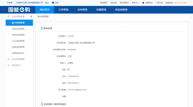Screen dimensions: 193x107
Task: Click the supplier name value after 供应商名称
Action: (81, 43)
